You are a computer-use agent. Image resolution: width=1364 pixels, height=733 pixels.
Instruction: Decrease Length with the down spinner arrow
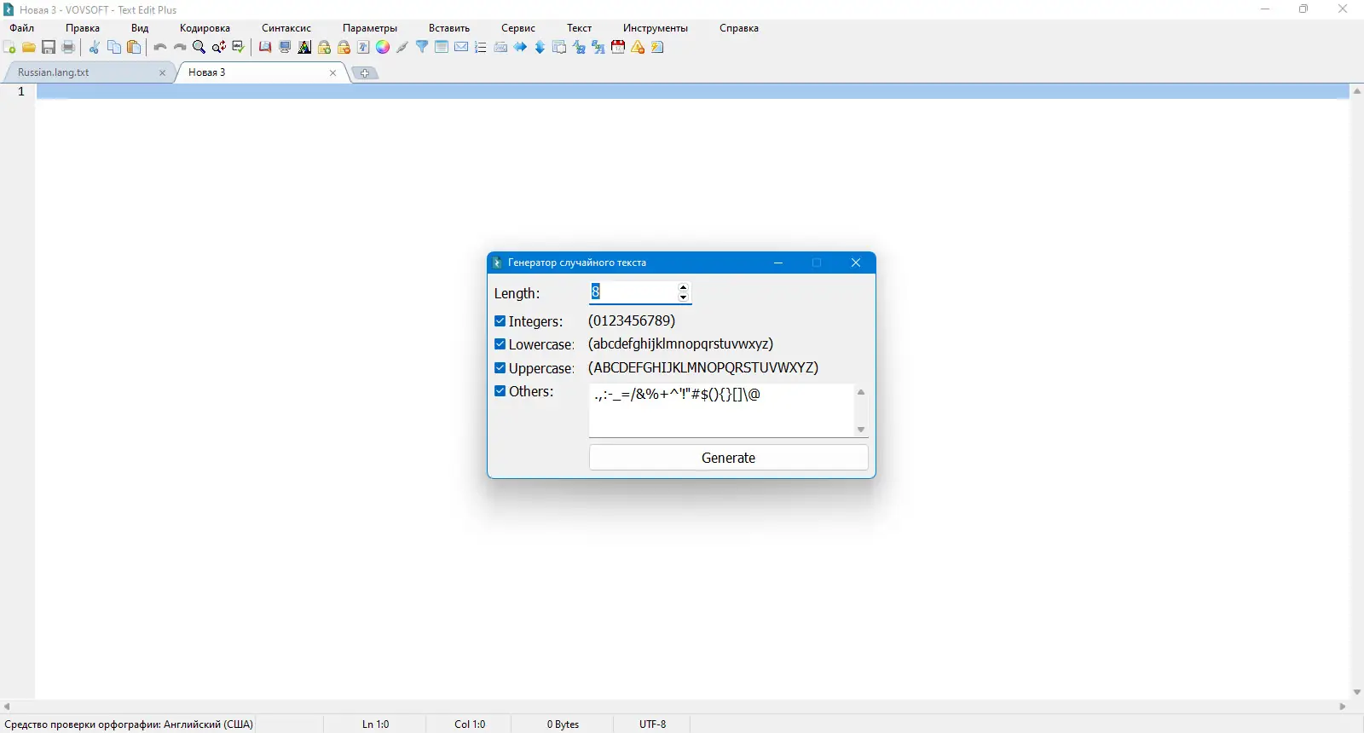tap(684, 297)
